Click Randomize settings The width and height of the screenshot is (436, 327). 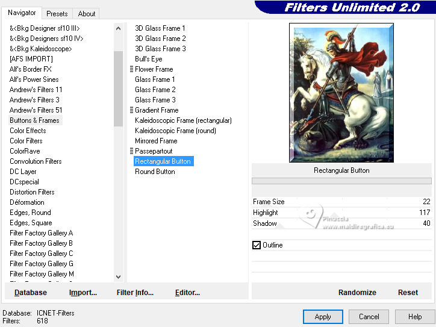357,293
